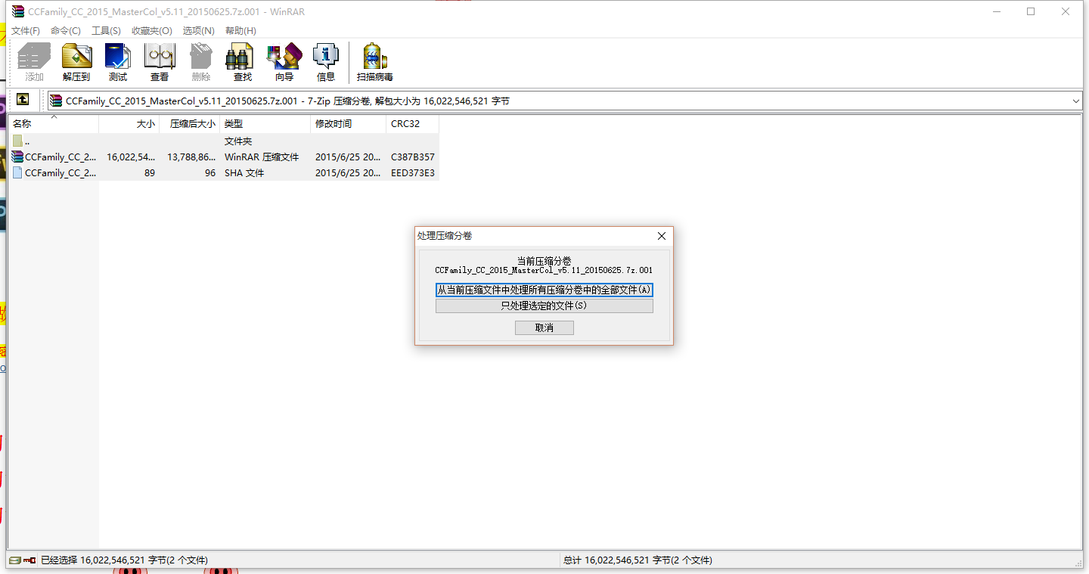Click the Extract To (解压到) icon
Viewport: 1089px width, 574px height.
[x=76, y=63]
